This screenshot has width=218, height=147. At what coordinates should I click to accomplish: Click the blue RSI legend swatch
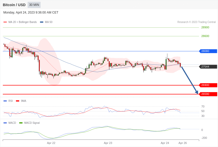[5, 101]
